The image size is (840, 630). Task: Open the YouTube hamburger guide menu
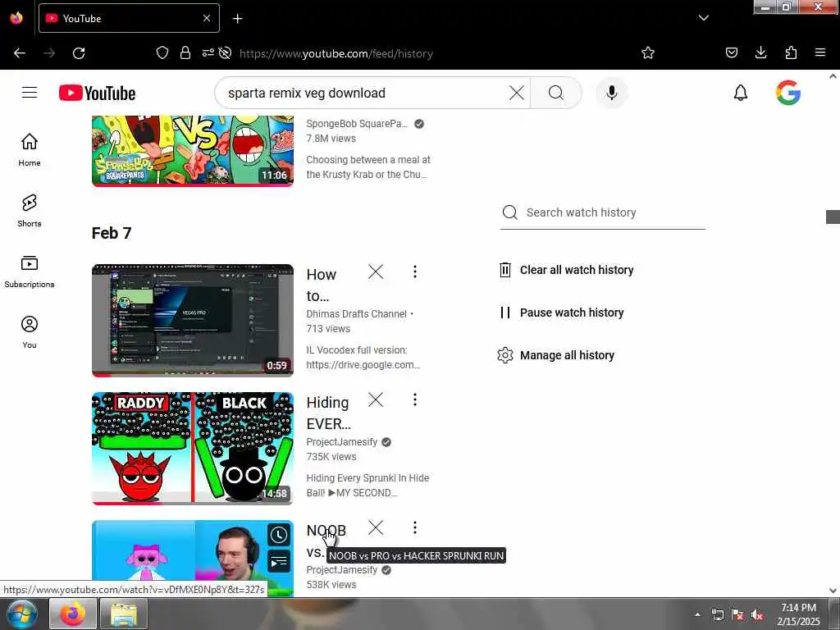pyautogui.click(x=30, y=93)
